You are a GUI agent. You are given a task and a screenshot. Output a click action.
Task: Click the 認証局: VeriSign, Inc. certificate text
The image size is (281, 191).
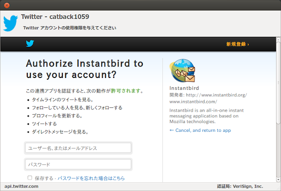[x=240, y=186]
